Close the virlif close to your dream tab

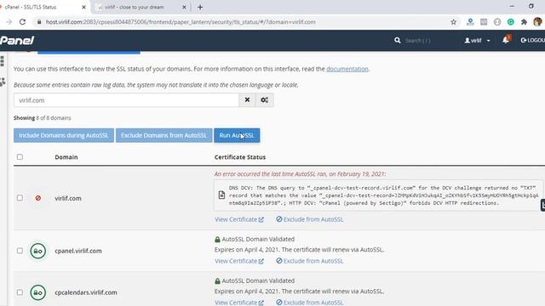pyautogui.click(x=184, y=7)
